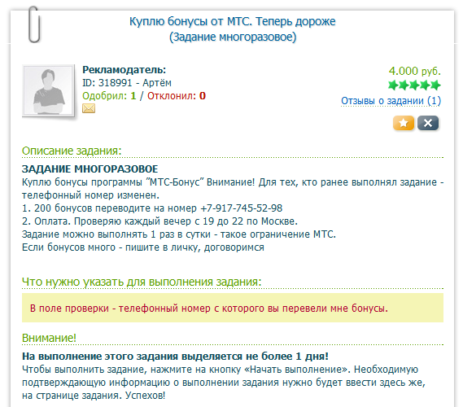Click 'Чтобы выполнить задание, нажмите на кнопку' line
The width and height of the screenshot is (463, 407).
click(x=220, y=370)
